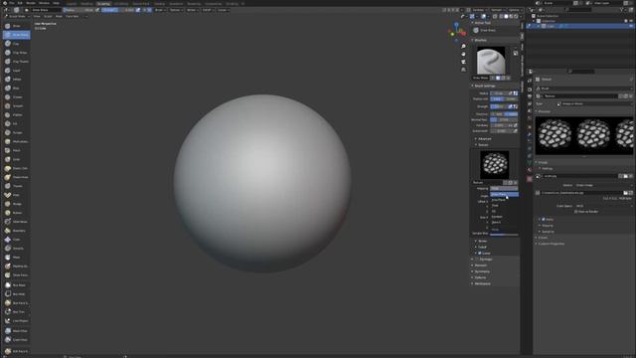Adjust the Hardness slider
This screenshot has width=636, height=358.
[499, 125]
